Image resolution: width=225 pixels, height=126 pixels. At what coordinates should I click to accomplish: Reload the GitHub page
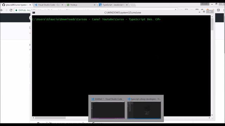click(x=11, y=10)
